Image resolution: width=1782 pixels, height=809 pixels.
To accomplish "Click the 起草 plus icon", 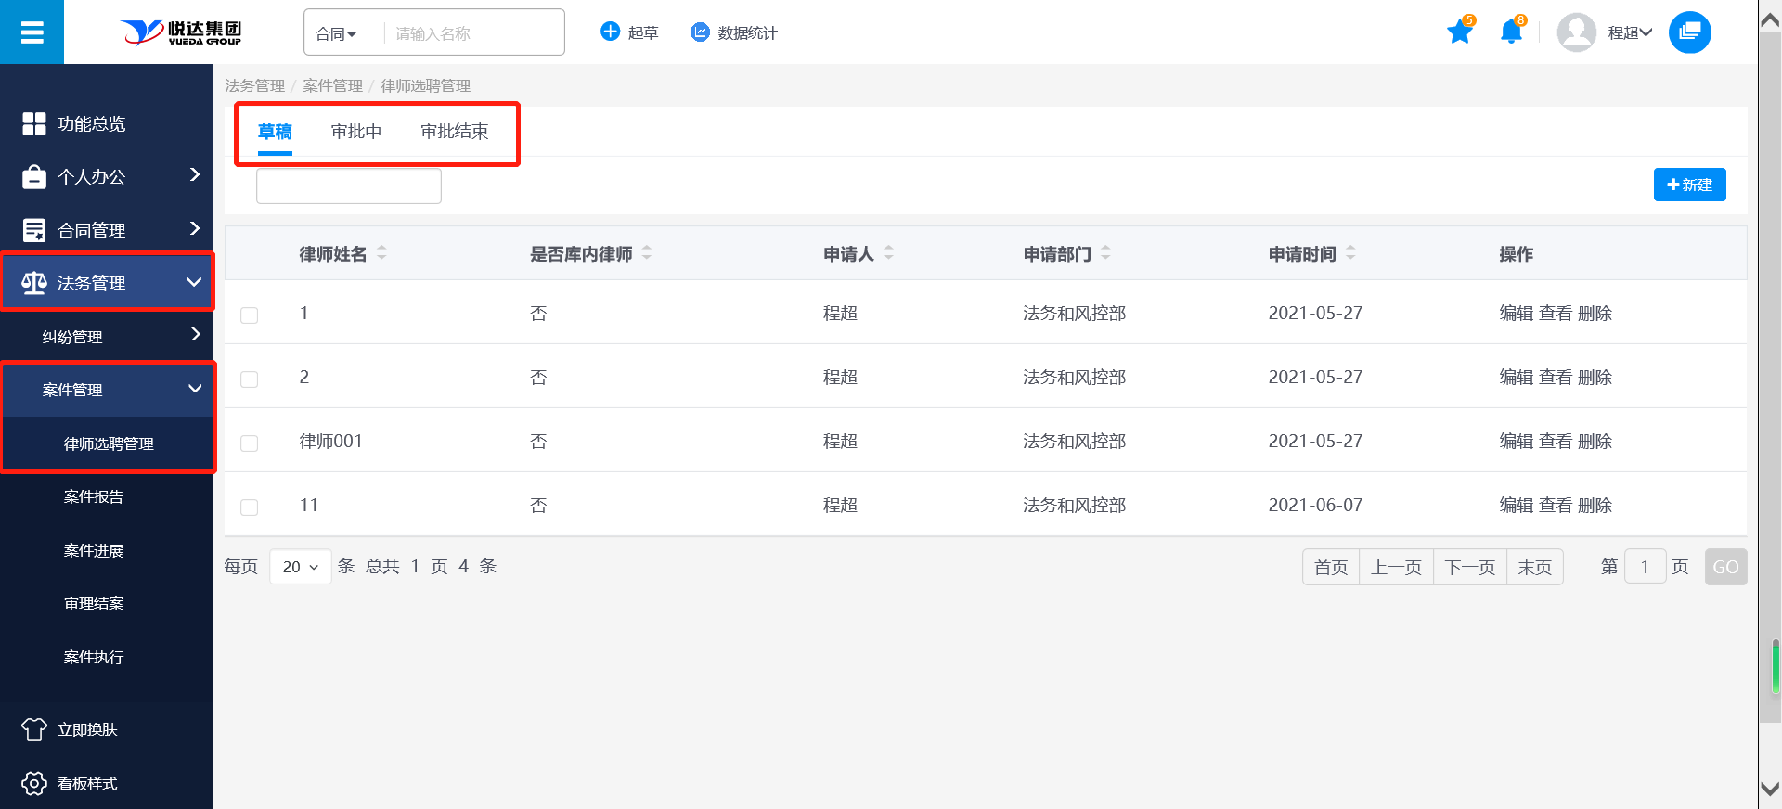I will pyautogui.click(x=610, y=32).
